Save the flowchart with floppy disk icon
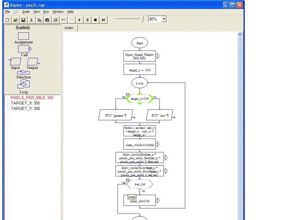 coord(23,20)
